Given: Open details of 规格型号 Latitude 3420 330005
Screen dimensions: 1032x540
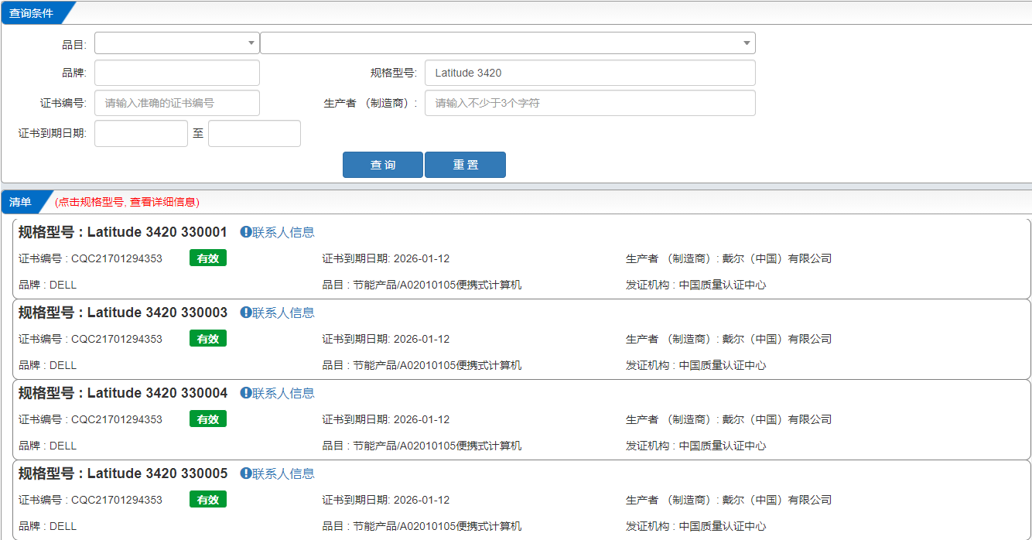Looking at the screenshot, I should pyautogui.click(x=123, y=473).
